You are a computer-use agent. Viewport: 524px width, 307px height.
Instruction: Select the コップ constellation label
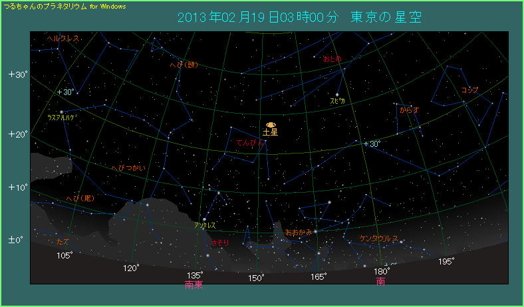pos(469,90)
